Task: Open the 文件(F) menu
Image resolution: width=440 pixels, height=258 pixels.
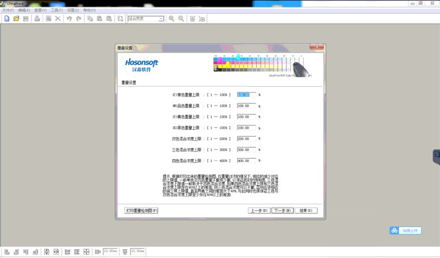Action: click(8, 10)
